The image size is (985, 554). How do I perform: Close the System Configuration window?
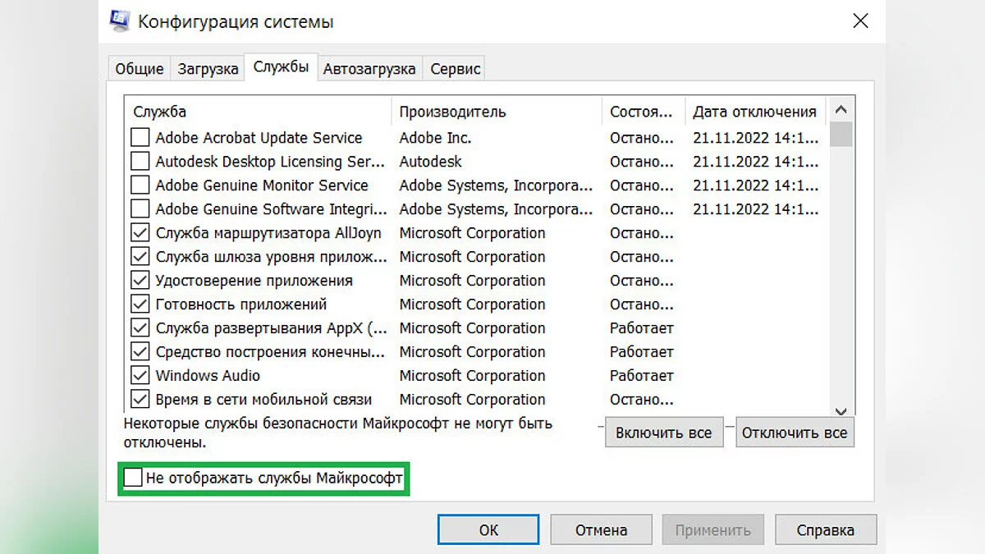[860, 21]
